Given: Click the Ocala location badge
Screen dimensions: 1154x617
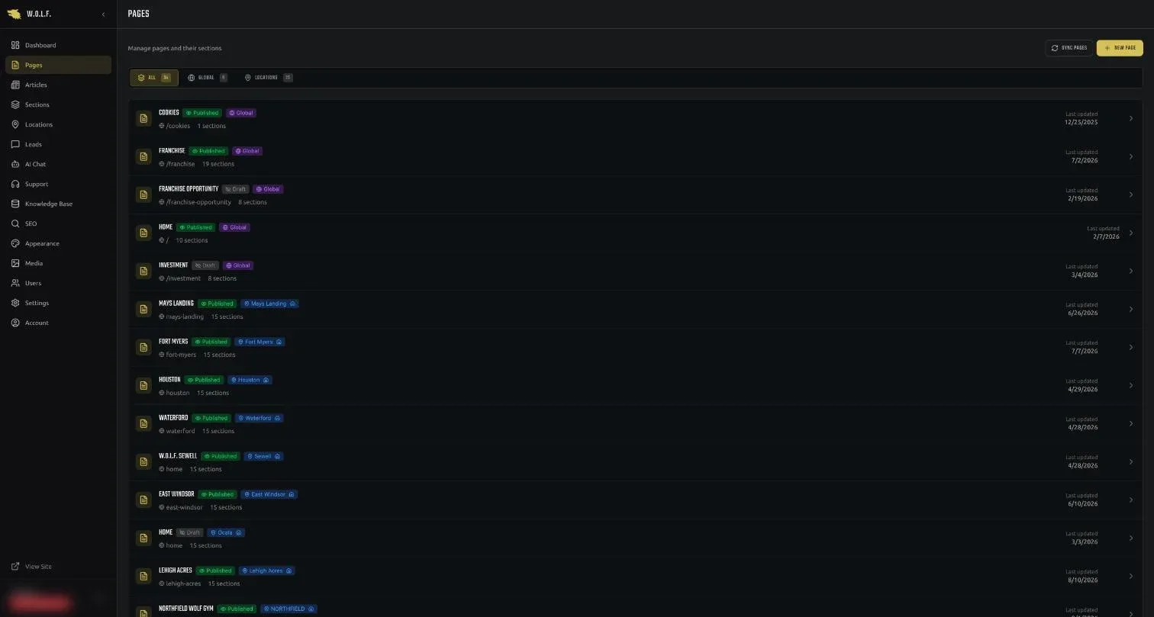Looking at the screenshot, I should (x=225, y=532).
